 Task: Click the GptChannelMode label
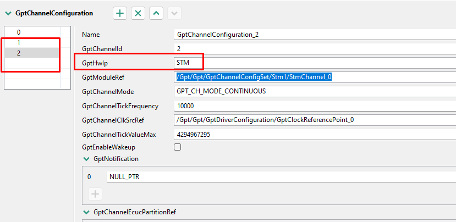108,92
